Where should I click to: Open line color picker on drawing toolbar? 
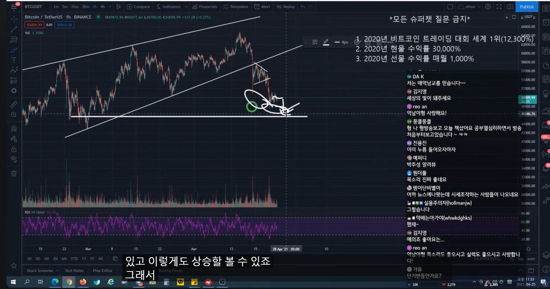pyautogui.click(x=326, y=42)
